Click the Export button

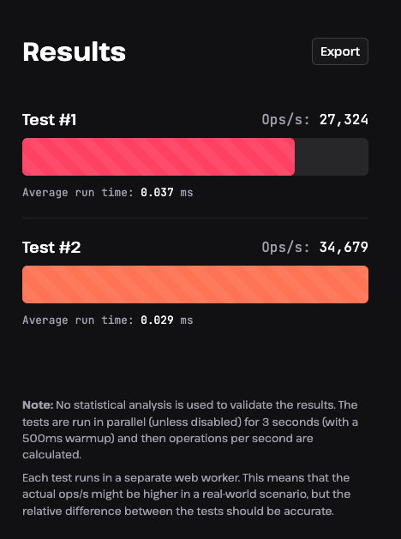pos(340,51)
